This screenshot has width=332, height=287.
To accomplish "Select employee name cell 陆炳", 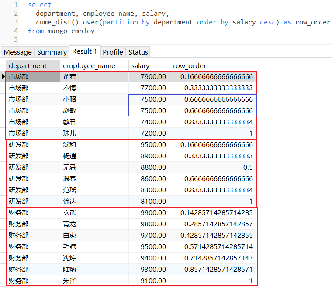I will tap(94, 270).
